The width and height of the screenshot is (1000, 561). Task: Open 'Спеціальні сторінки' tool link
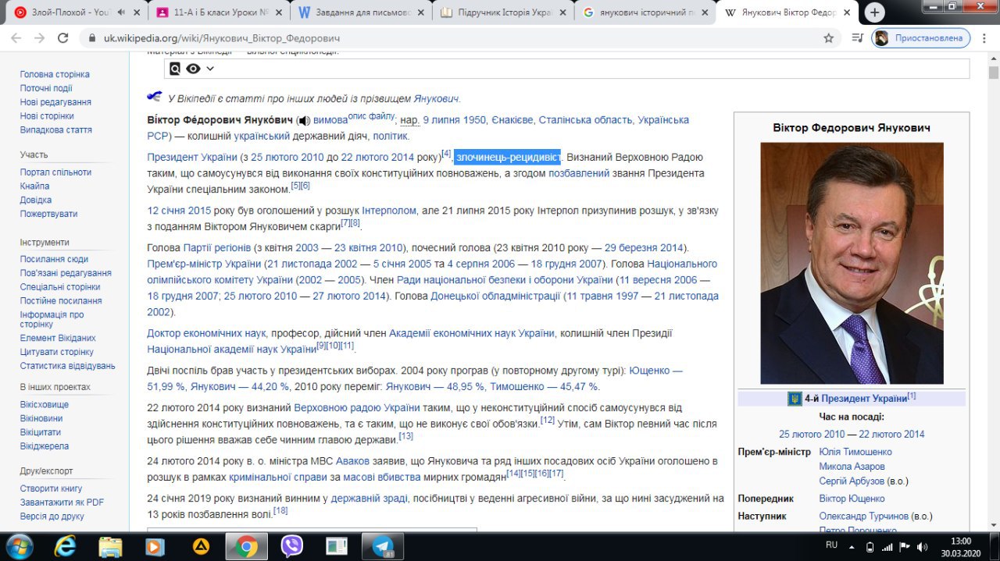point(60,286)
